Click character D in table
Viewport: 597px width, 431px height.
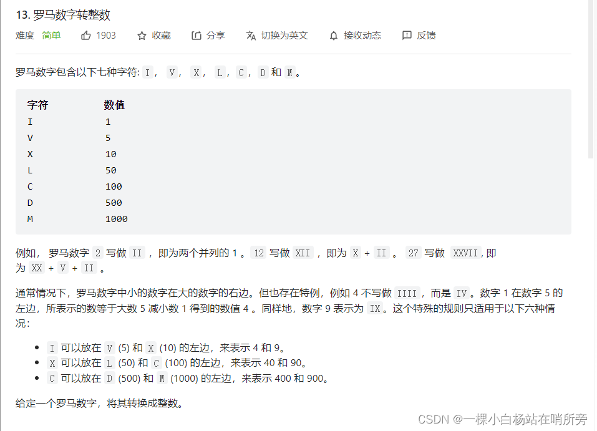tap(30, 203)
